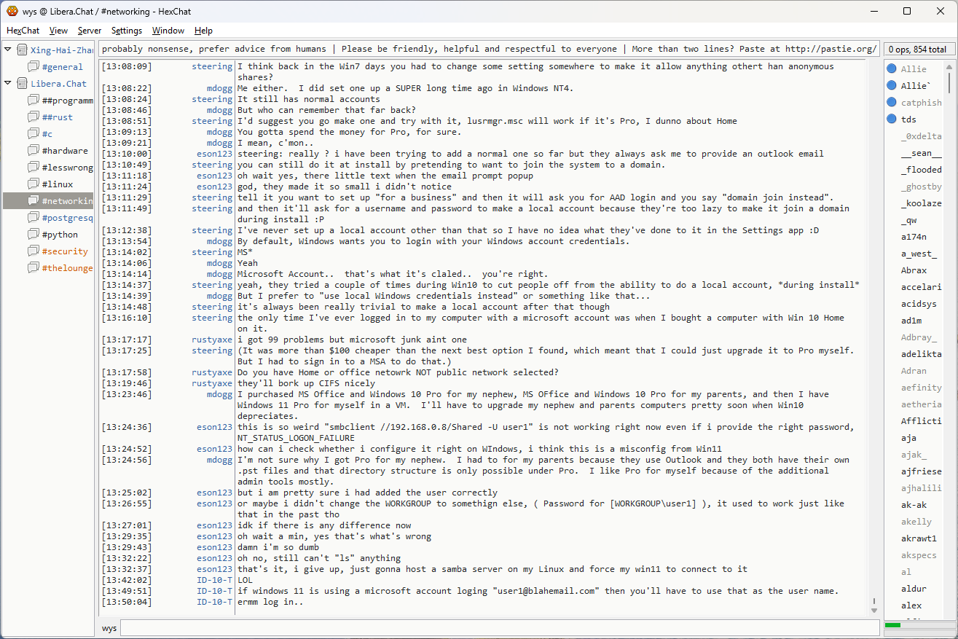
Task: Click nick rustyaxe on the 13:17:17 message
Action: tap(212, 340)
